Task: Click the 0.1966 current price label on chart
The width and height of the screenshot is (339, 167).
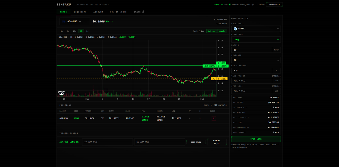Action: click(x=221, y=63)
